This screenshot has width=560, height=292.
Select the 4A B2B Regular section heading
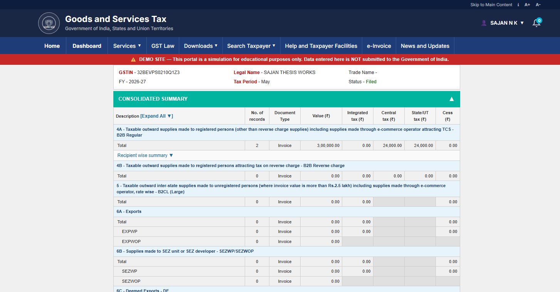coord(287,132)
